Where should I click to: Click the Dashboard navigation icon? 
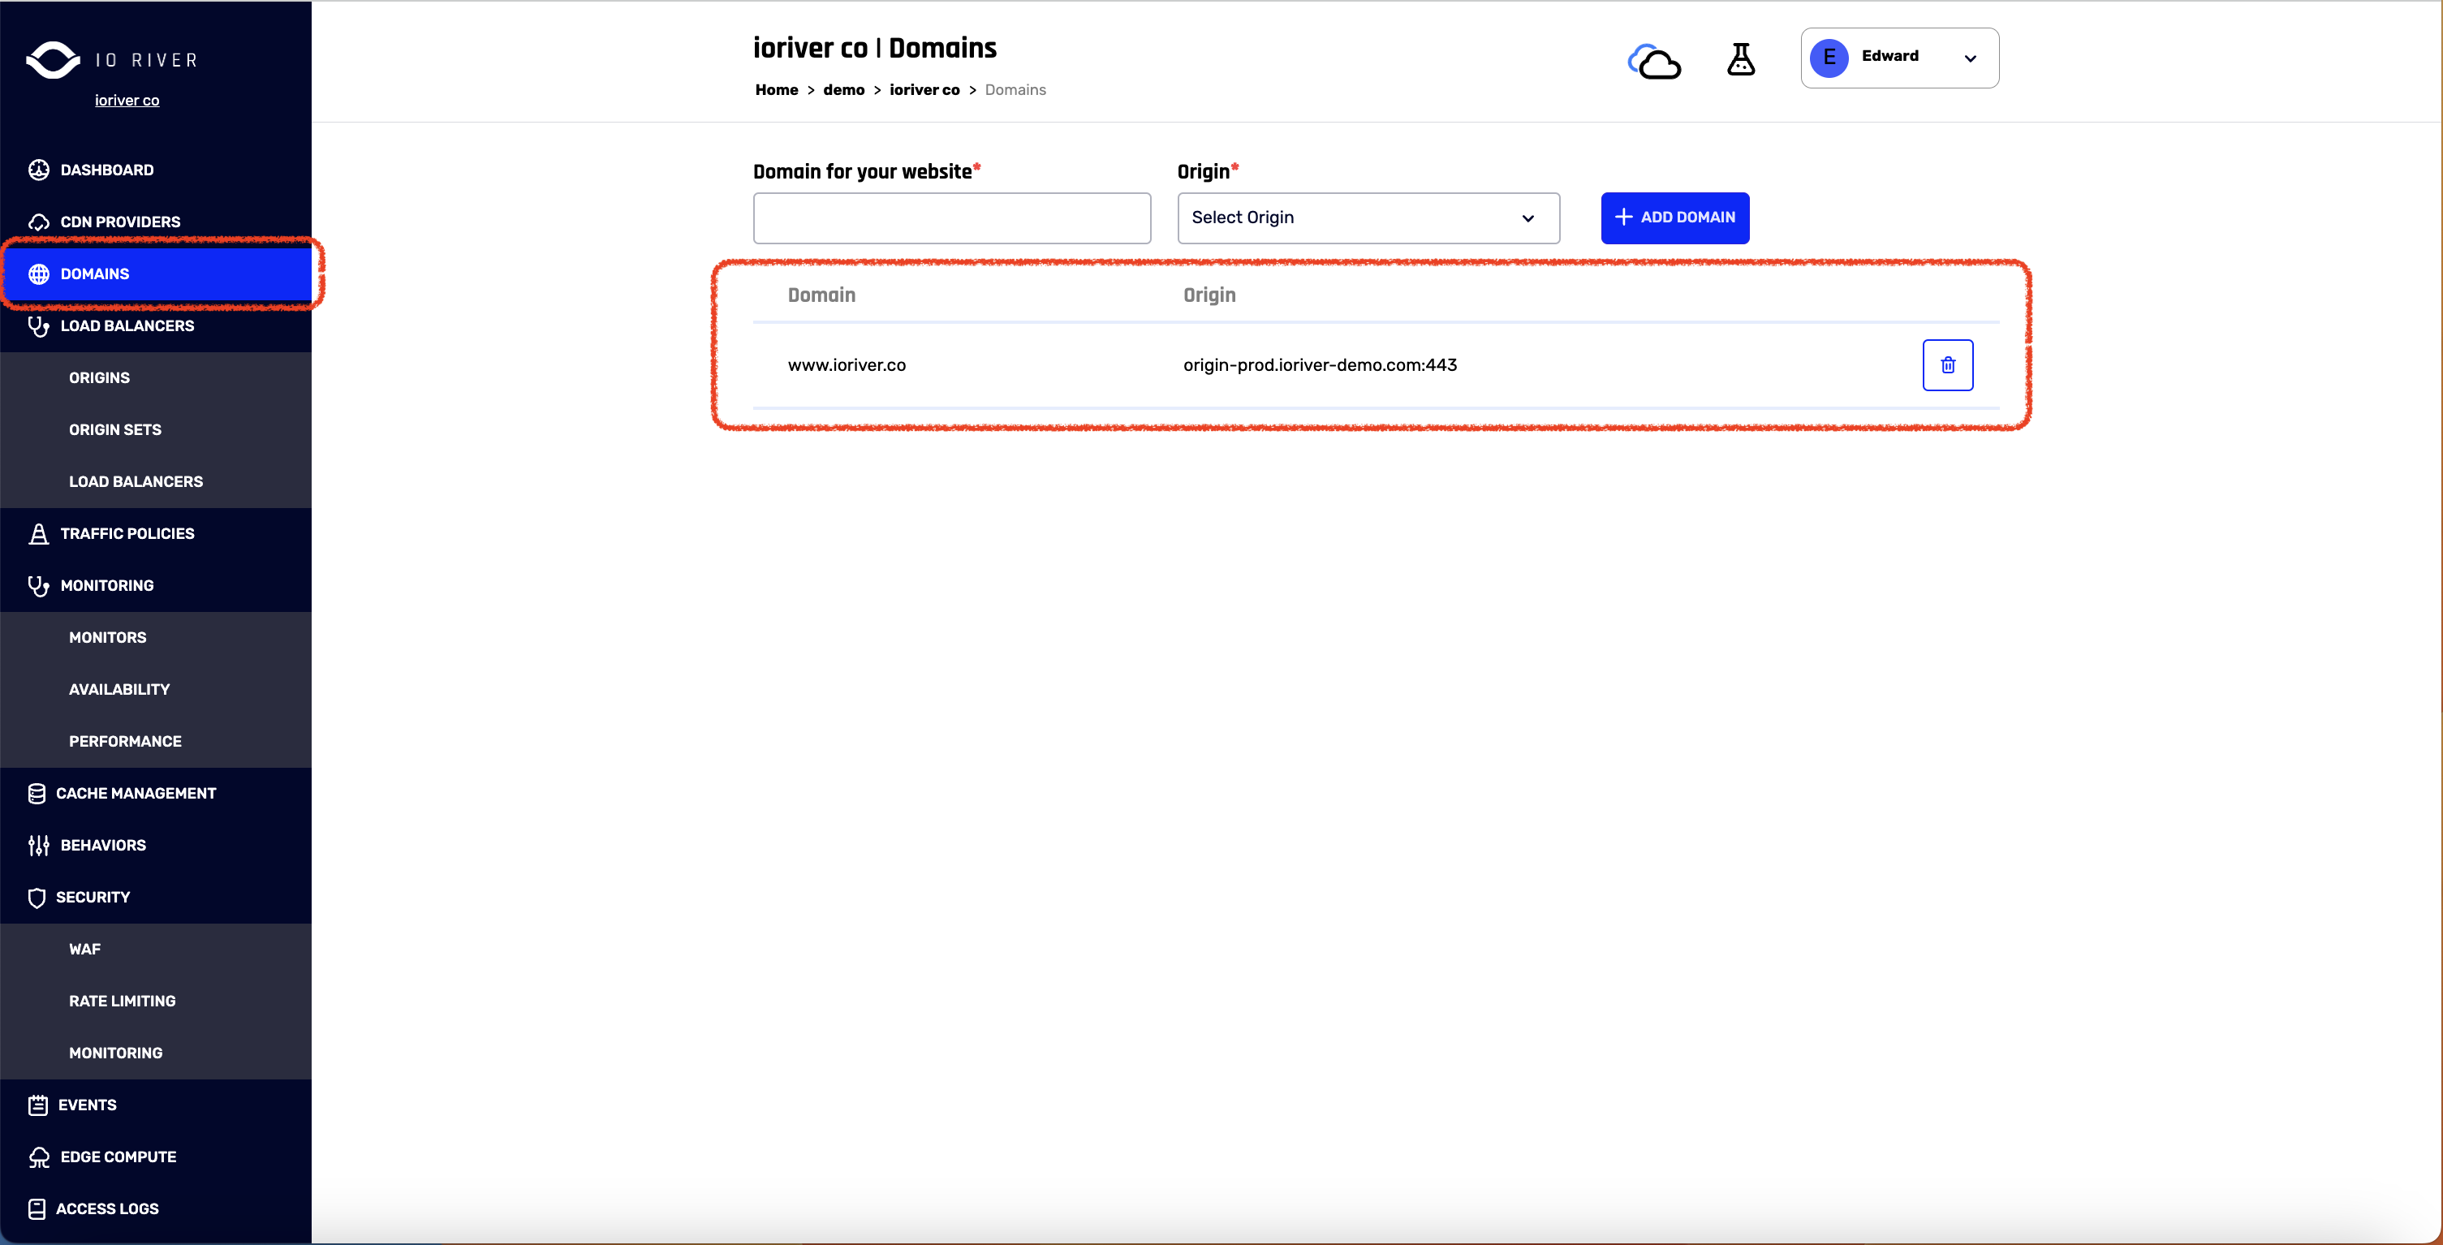38,170
